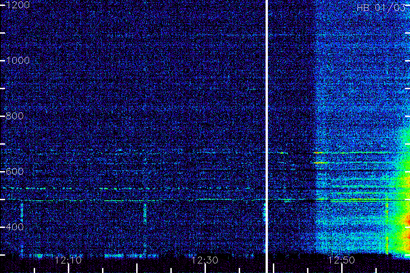Image resolution: width=410 pixels, height=273 pixels.
Task: Click the 12:50 time axis label
Action: (x=341, y=260)
